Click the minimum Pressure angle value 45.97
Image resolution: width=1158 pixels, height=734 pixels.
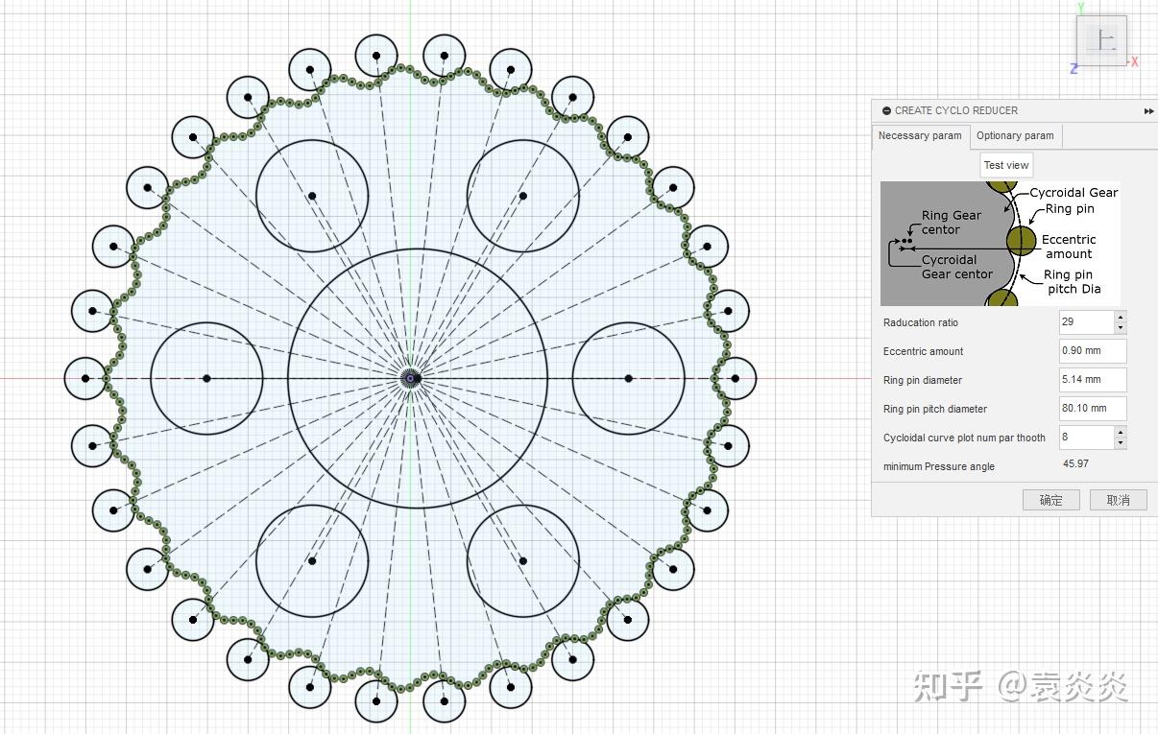pyautogui.click(x=1075, y=464)
